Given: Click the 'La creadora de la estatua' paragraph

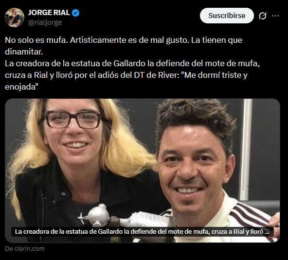Looking at the screenshot, I should [x=132, y=75].
